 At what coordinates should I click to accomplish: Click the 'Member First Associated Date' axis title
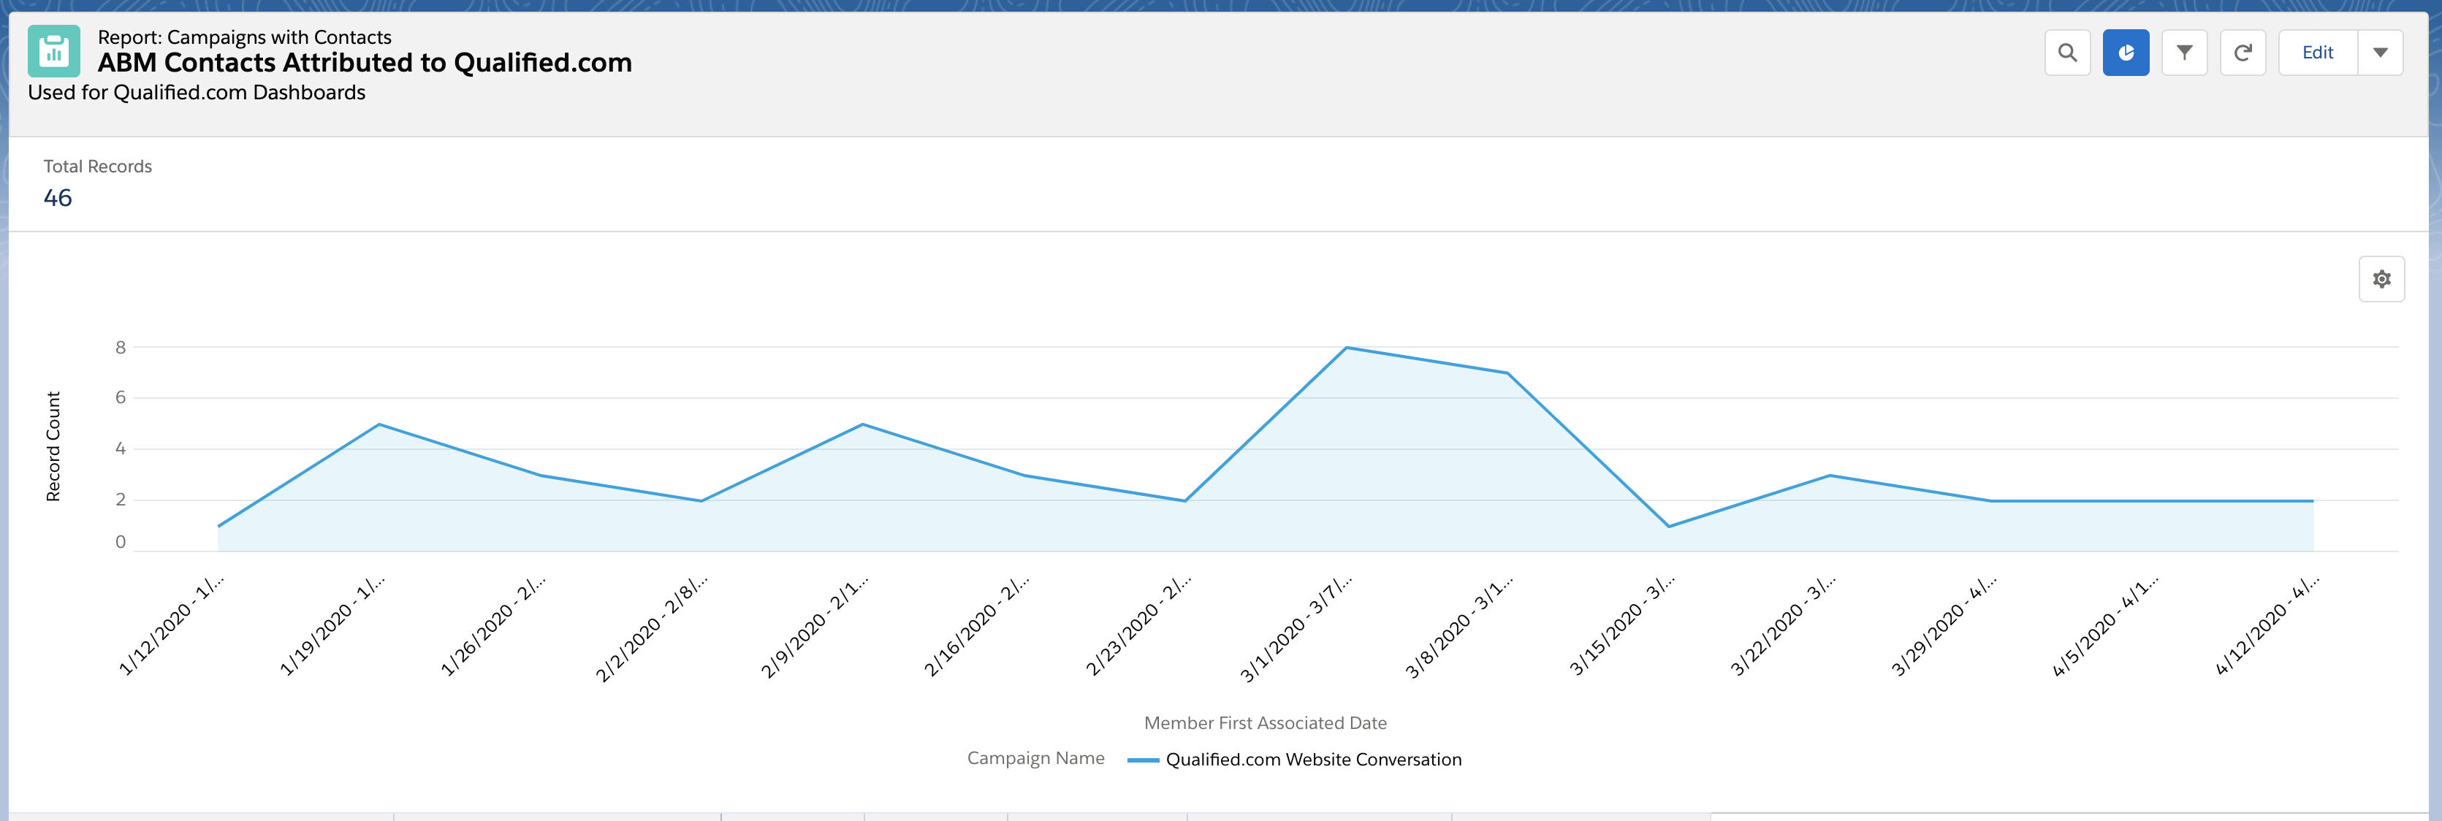[x=1265, y=722]
